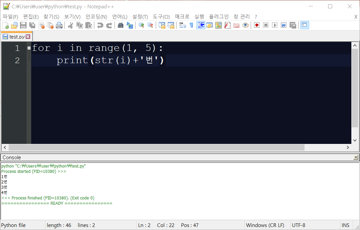Toggle synchronized horizontal scrolling

171,25
